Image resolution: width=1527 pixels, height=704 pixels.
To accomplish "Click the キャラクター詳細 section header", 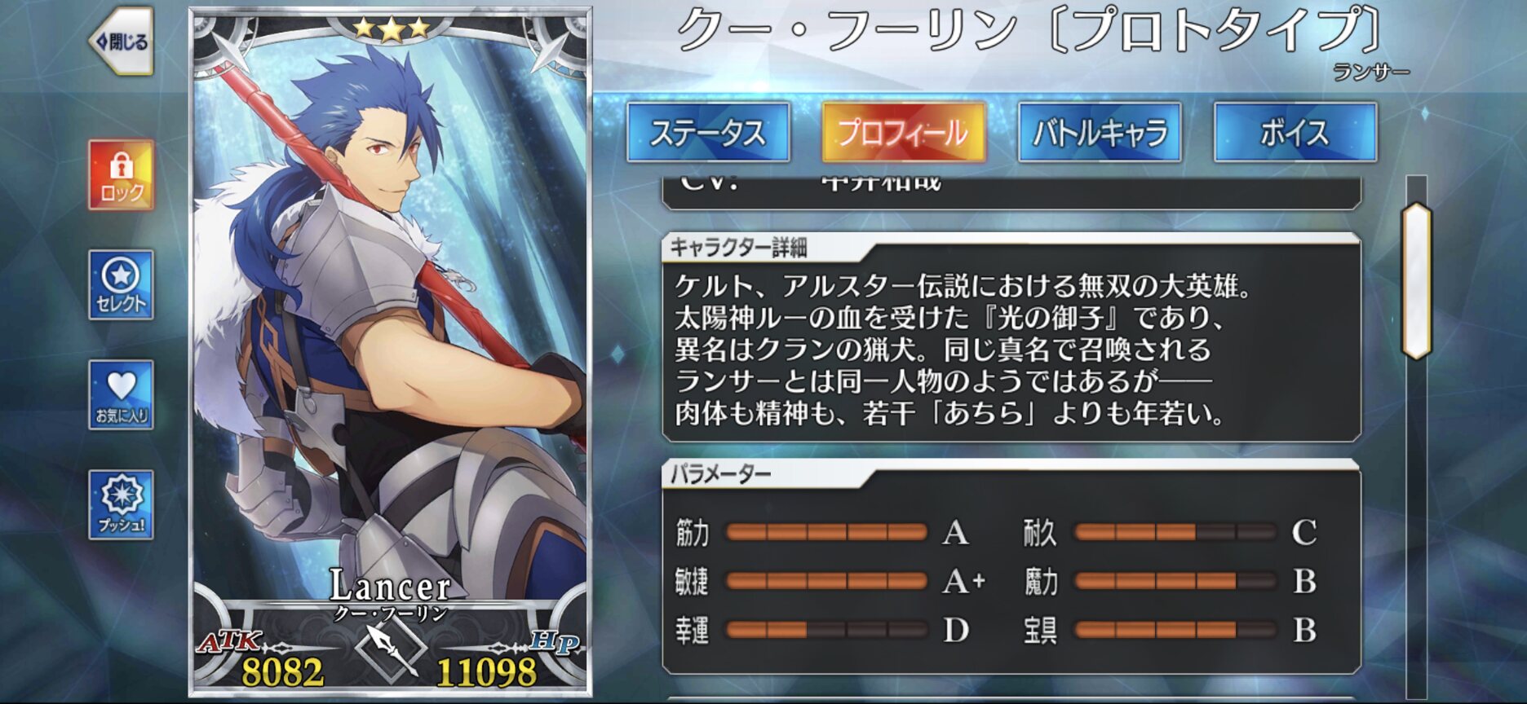I will [x=738, y=248].
